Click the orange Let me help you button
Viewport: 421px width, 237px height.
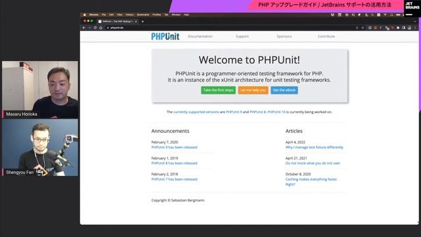(x=253, y=90)
